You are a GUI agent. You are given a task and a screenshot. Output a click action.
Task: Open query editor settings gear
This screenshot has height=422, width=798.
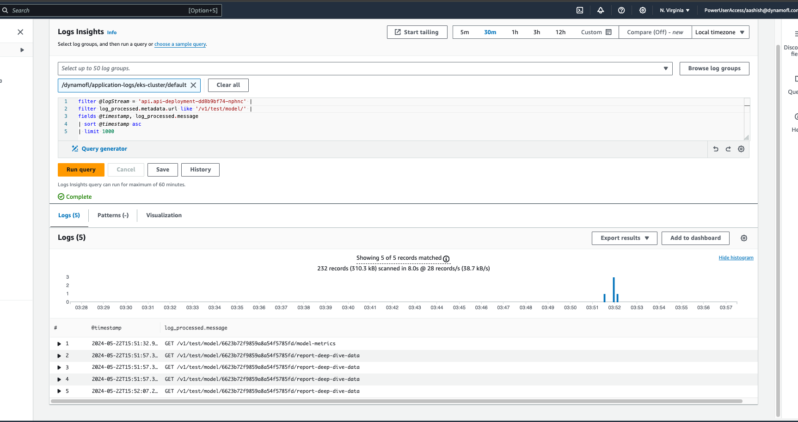[741, 149]
